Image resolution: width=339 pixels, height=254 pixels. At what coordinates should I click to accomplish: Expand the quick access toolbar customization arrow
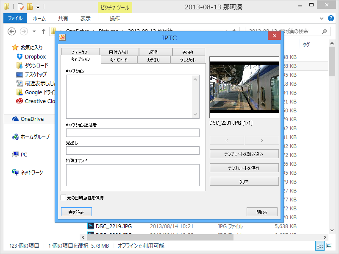click(37, 6)
